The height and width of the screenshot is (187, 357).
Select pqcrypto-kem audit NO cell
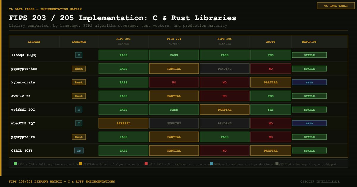[271, 69]
